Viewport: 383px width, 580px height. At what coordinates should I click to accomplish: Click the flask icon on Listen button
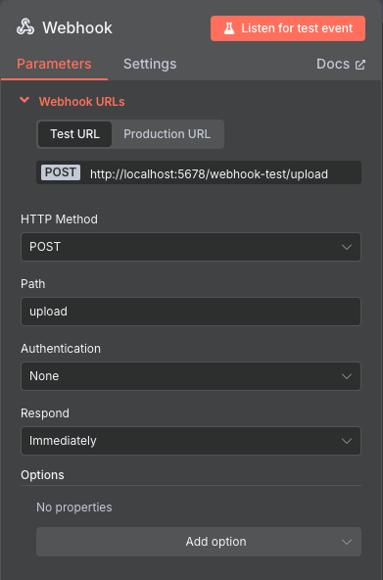tap(229, 28)
